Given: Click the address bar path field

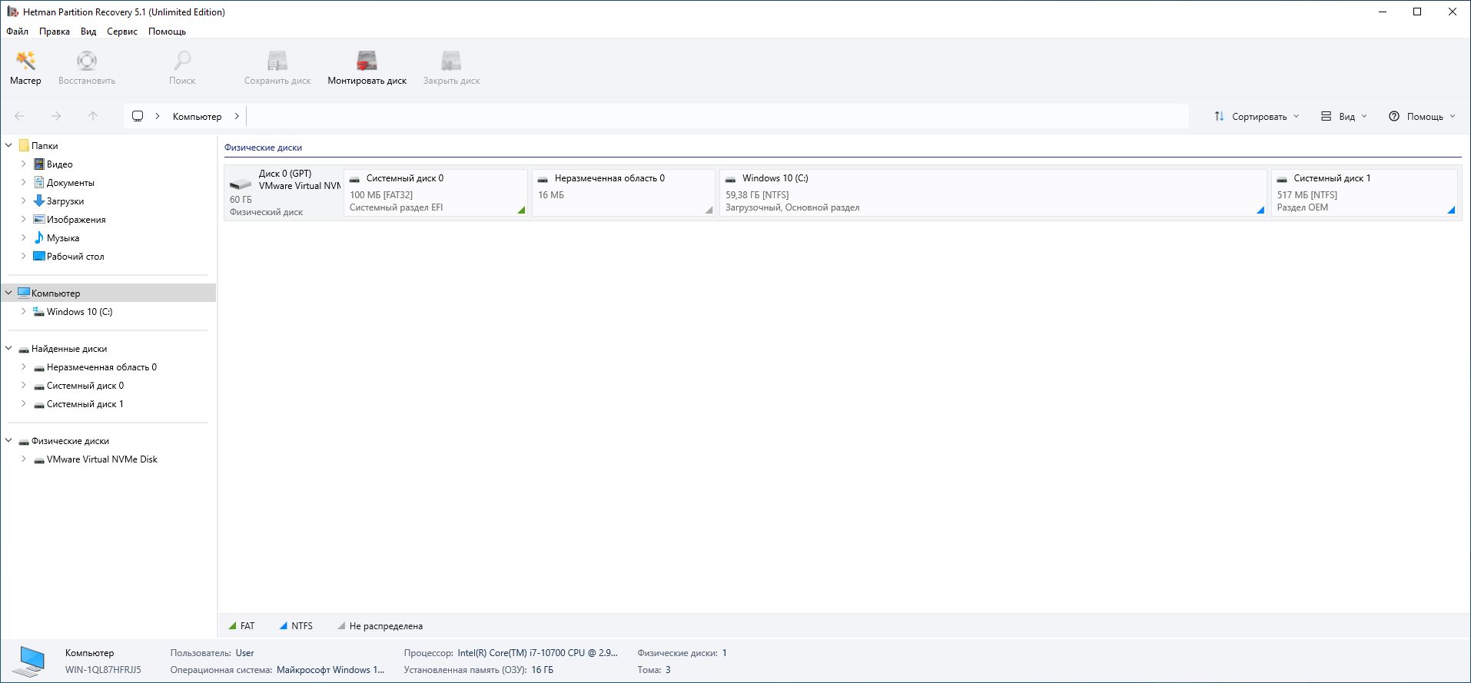Looking at the screenshot, I should tap(715, 116).
